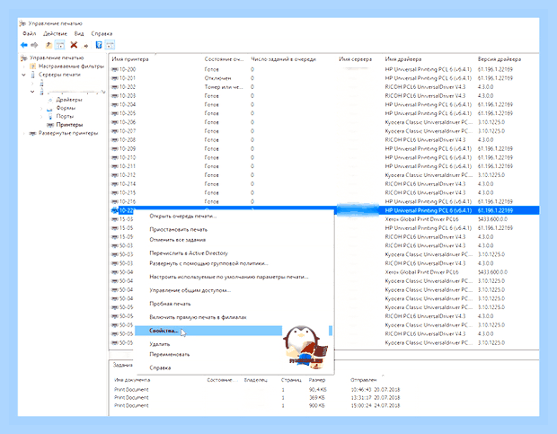Click the blue Back arrow in toolbar
This screenshot has height=434, width=557.
(24, 45)
